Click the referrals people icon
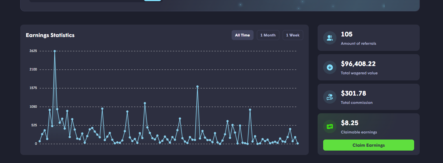This screenshot has width=443, height=163. 330,38
